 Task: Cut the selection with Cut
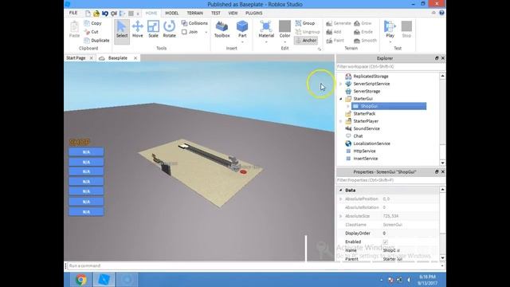point(91,32)
